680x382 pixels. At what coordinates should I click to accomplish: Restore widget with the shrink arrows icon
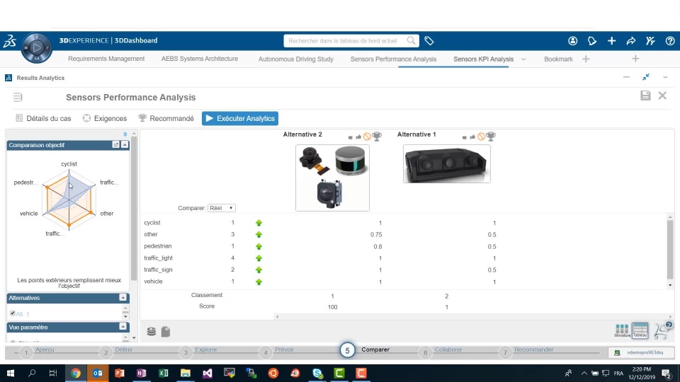646,77
